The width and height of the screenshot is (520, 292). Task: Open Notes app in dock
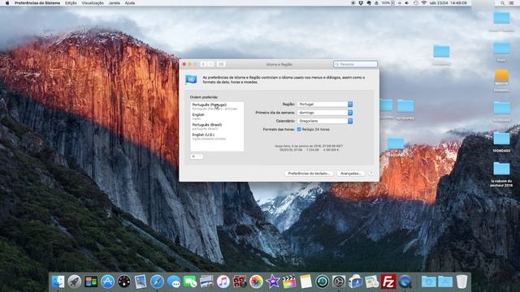coord(305,281)
